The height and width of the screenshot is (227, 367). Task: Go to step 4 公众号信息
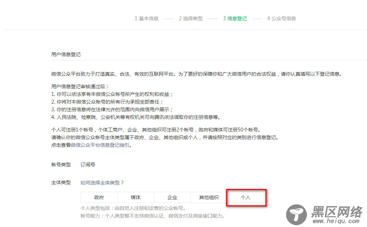coord(282,18)
